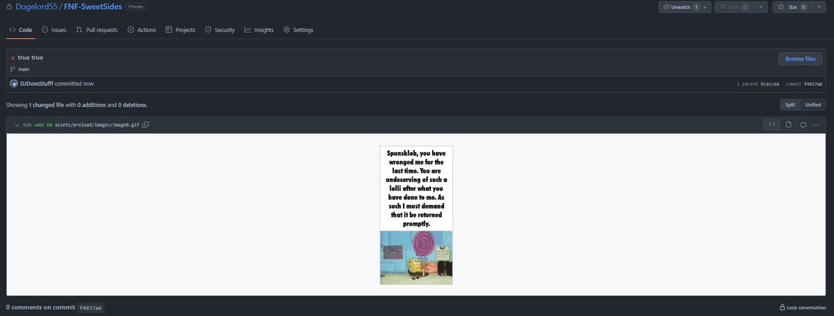
Task: Click the branch icon beside main
Action: pos(13,69)
